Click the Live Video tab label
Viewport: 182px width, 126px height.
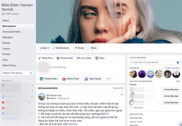click(x=86, y=58)
